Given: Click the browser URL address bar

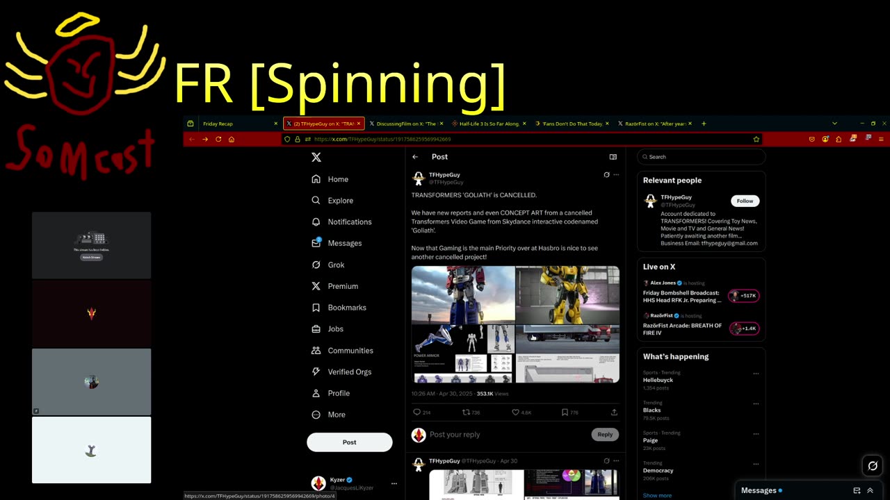Looking at the screenshot, I should pos(521,139).
